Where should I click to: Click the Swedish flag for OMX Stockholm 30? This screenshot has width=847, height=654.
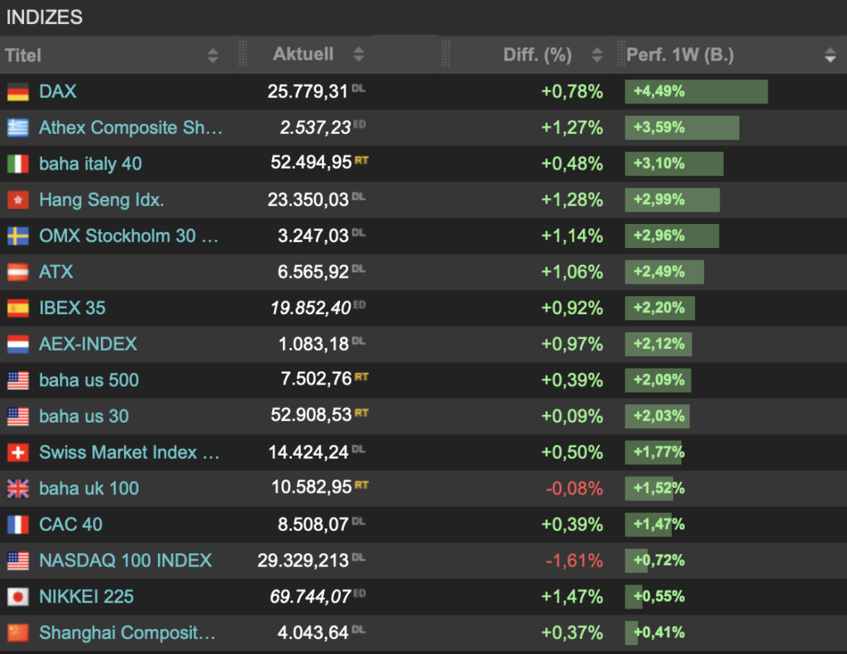pos(18,236)
